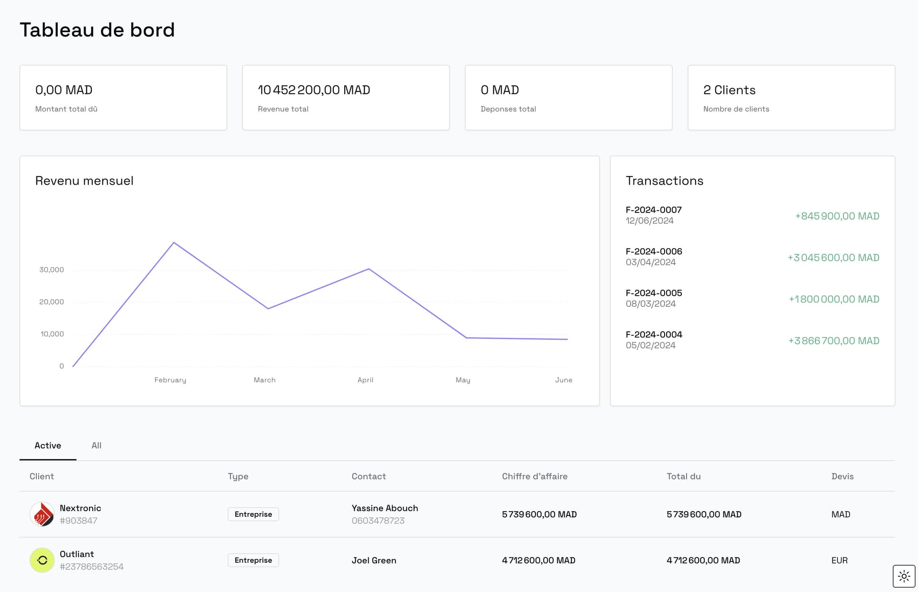Click phone number 0603478723
Image resolution: width=918 pixels, height=592 pixels.
pyautogui.click(x=378, y=521)
